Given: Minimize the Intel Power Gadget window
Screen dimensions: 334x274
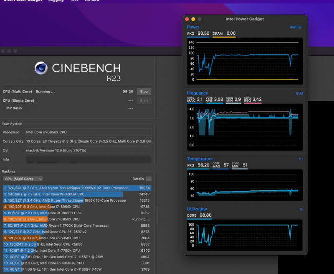Looking at the screenshot, I should 193,19.
